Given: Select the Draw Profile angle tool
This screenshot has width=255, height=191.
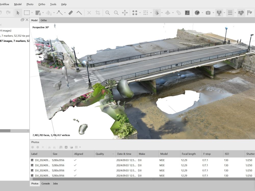Looking at the screenshot, I should [x=79, y=13].
